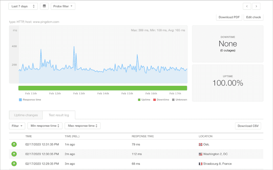
Task: Click Download PDF button
Action: point(229,17)
